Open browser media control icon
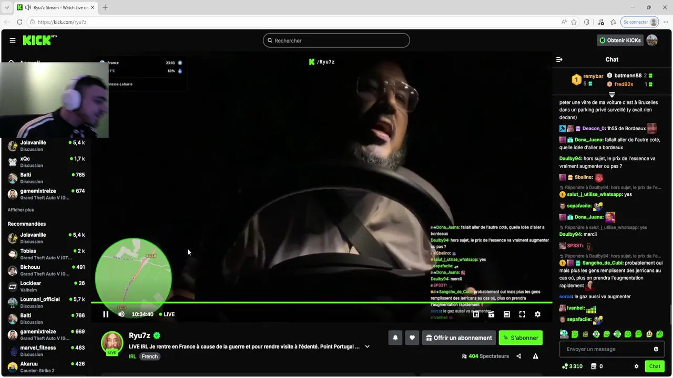673x378 pixels. pyautogui.click(x=601, y=22)
